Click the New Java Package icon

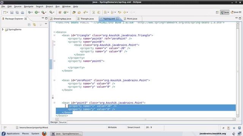[60, 12]
